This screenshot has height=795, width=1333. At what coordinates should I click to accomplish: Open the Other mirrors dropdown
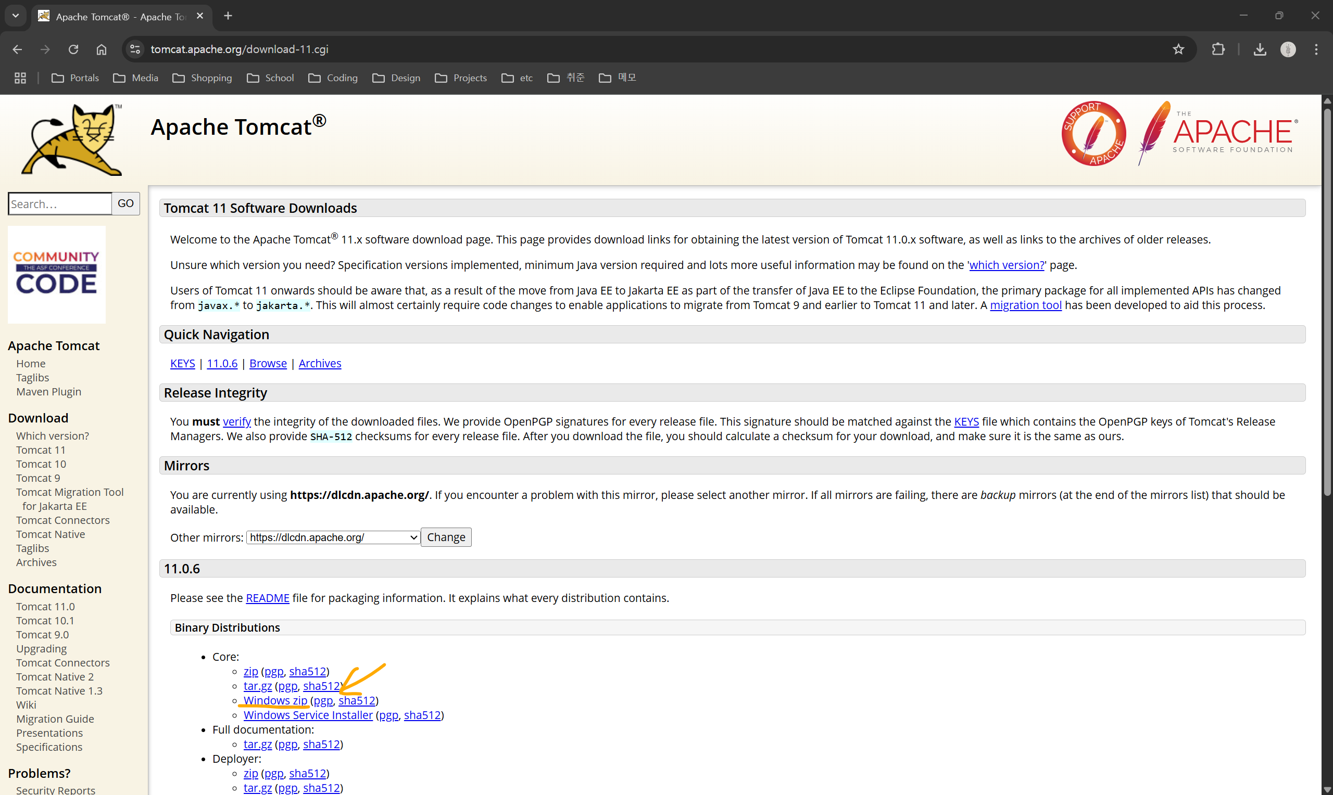(333, 537)
